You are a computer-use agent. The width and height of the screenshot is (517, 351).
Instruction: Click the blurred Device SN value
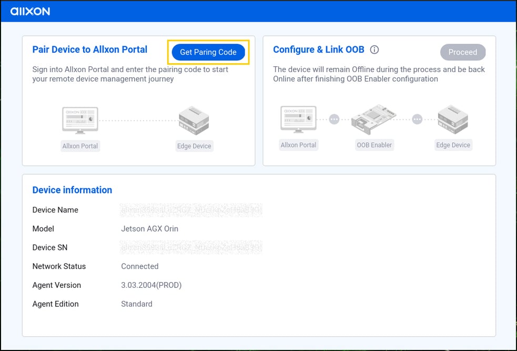(191, 247)
